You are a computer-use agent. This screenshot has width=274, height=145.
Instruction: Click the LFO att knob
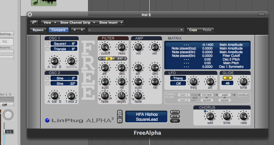[210, 81]
